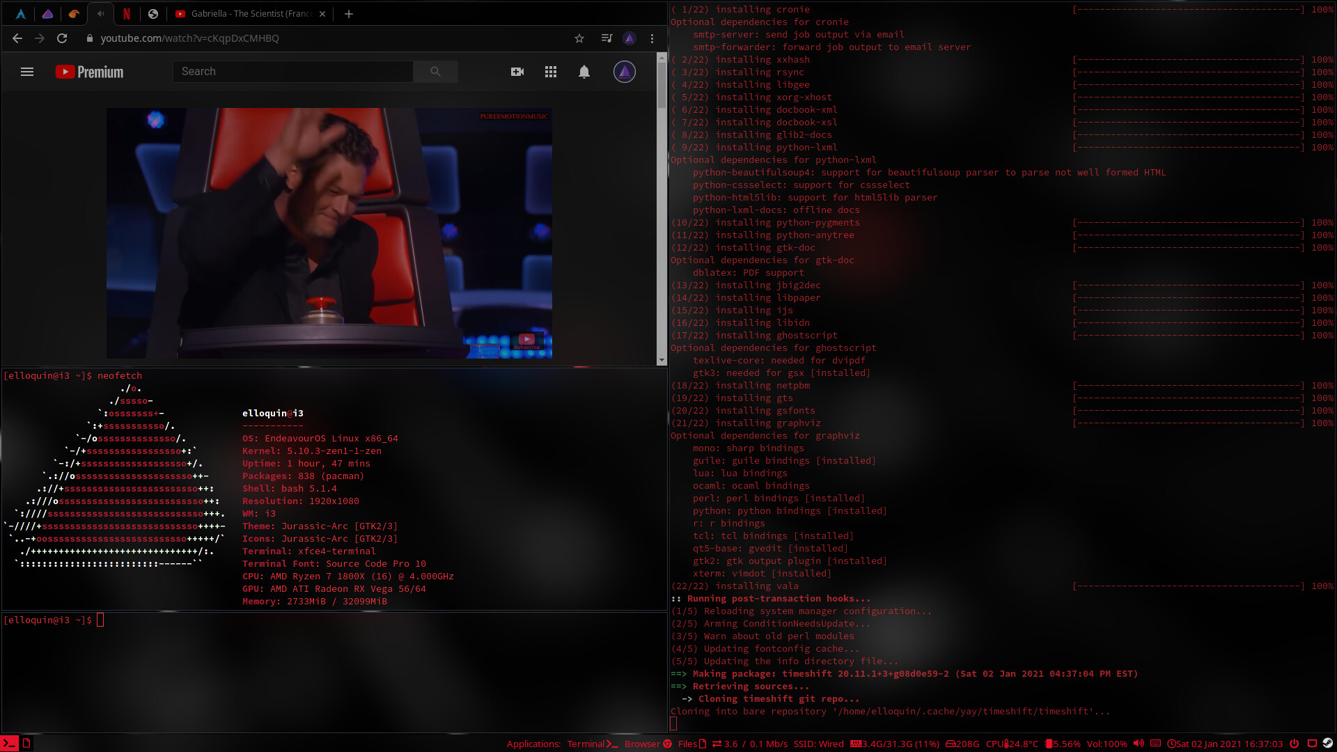Screen dimensions: 1337x752
Task: Click the file workspace icon in bar
Action: (x=26, y=744)
